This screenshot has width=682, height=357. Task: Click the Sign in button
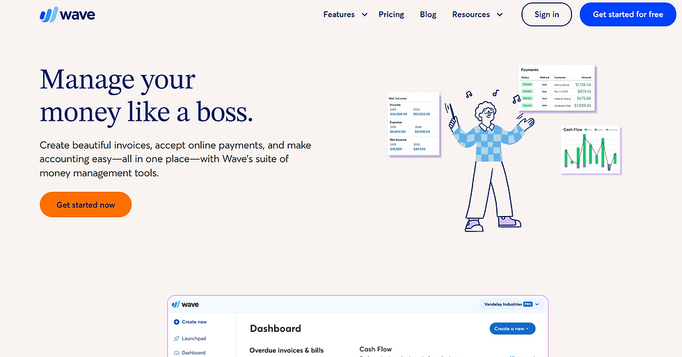547,15
